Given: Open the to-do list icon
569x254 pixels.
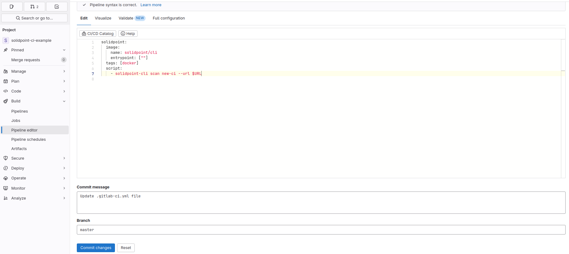Looking at the screenshot, I should pos(57,6).
